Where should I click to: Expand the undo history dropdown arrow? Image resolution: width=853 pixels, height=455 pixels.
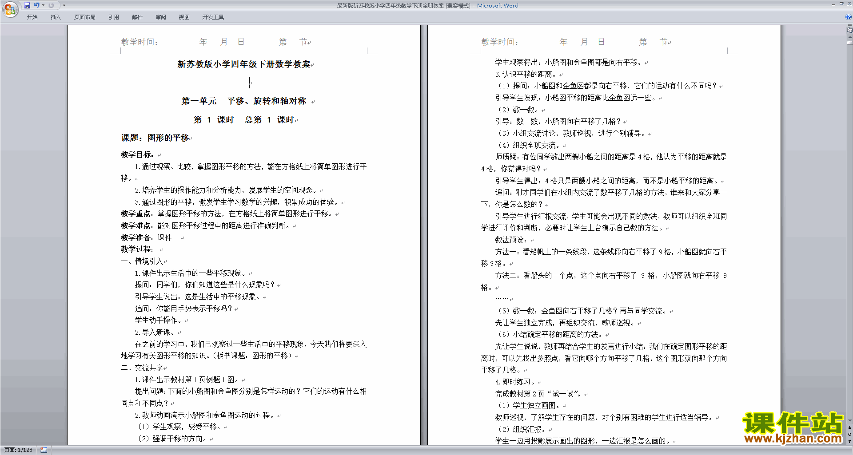[x=43, y=5]
